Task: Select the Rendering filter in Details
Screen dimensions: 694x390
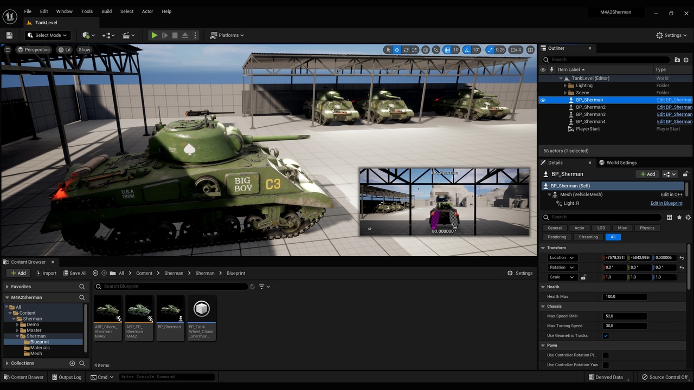Action: pos(557,237)
